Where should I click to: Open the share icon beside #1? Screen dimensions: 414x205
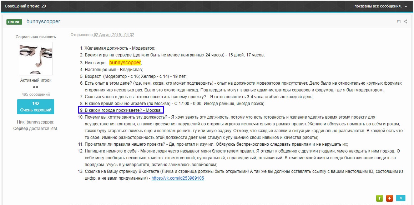tap(405, 21)
